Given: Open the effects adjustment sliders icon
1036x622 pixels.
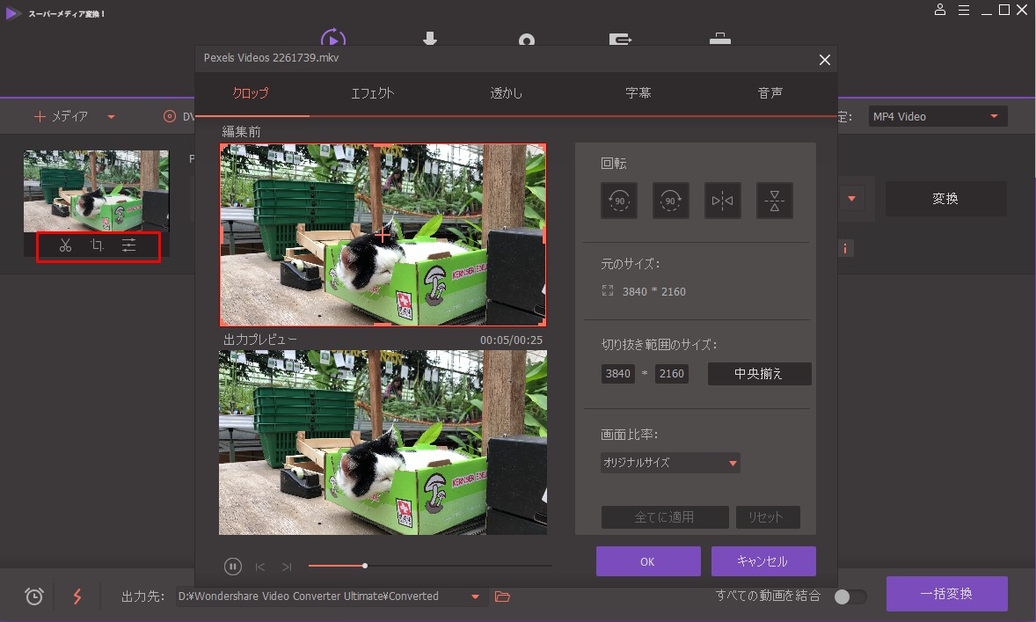Looking at the screenshot, I should click(129, 246).
